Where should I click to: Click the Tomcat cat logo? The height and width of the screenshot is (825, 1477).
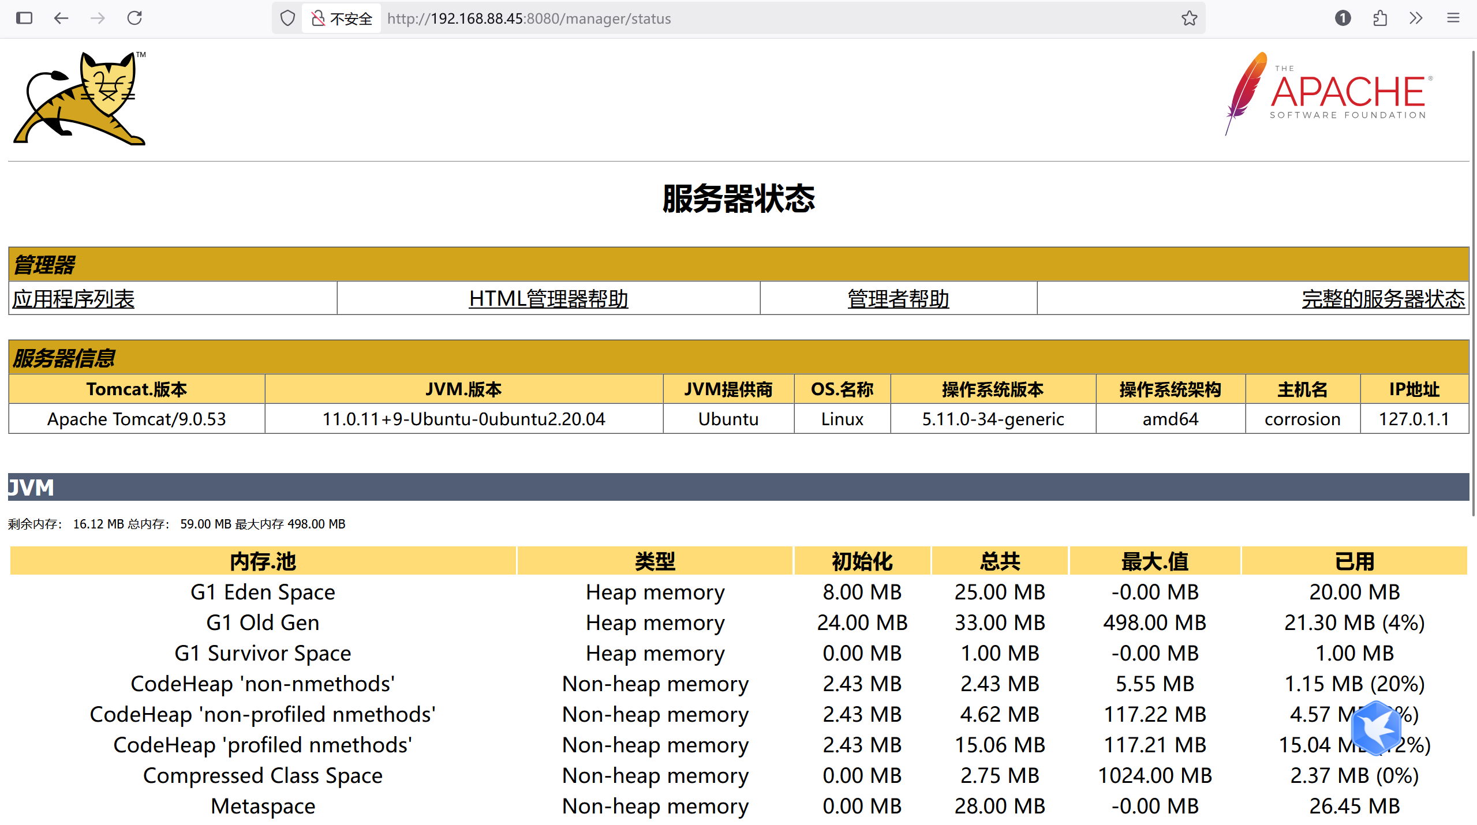pyautogui.click(x=80, y=98)
